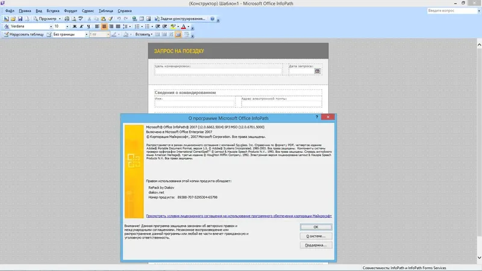
Task: Align text right
Action: [111, 26]
